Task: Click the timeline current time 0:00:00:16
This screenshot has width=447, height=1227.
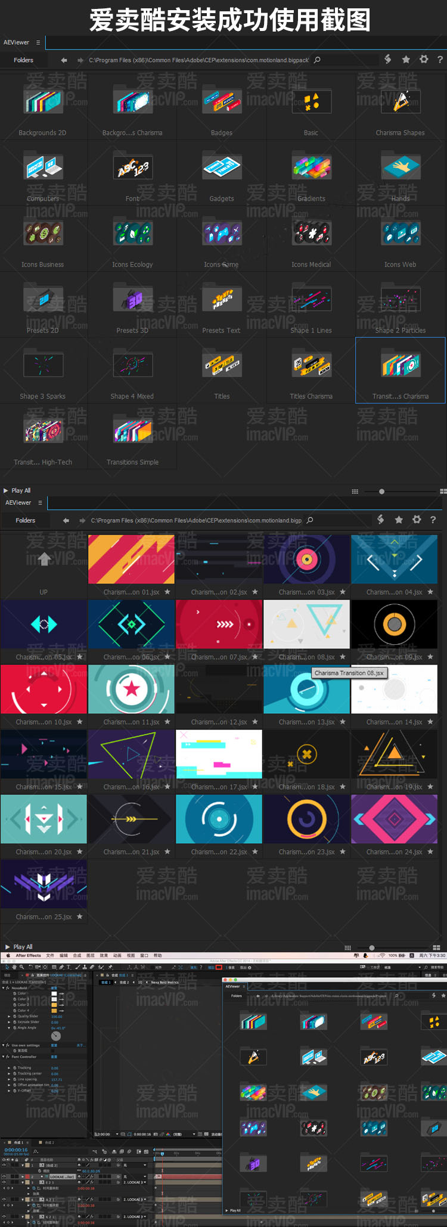Action: pos(16,1150)
